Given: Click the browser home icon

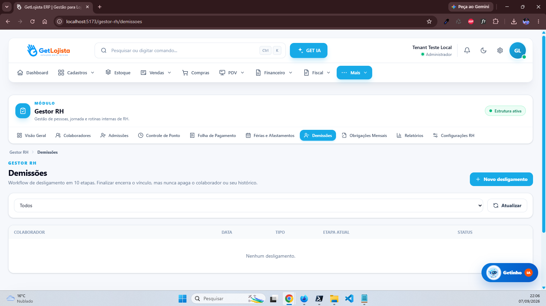Looking at the screenshot, I should click(x=45, y=21).
